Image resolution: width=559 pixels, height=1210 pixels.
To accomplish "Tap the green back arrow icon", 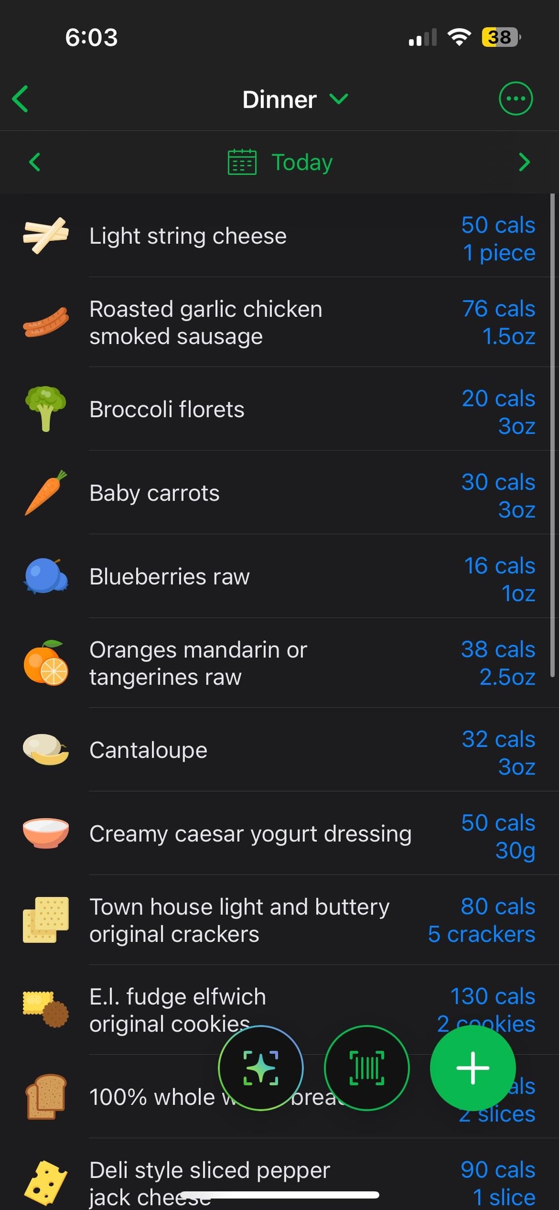I will click(21, 99).
